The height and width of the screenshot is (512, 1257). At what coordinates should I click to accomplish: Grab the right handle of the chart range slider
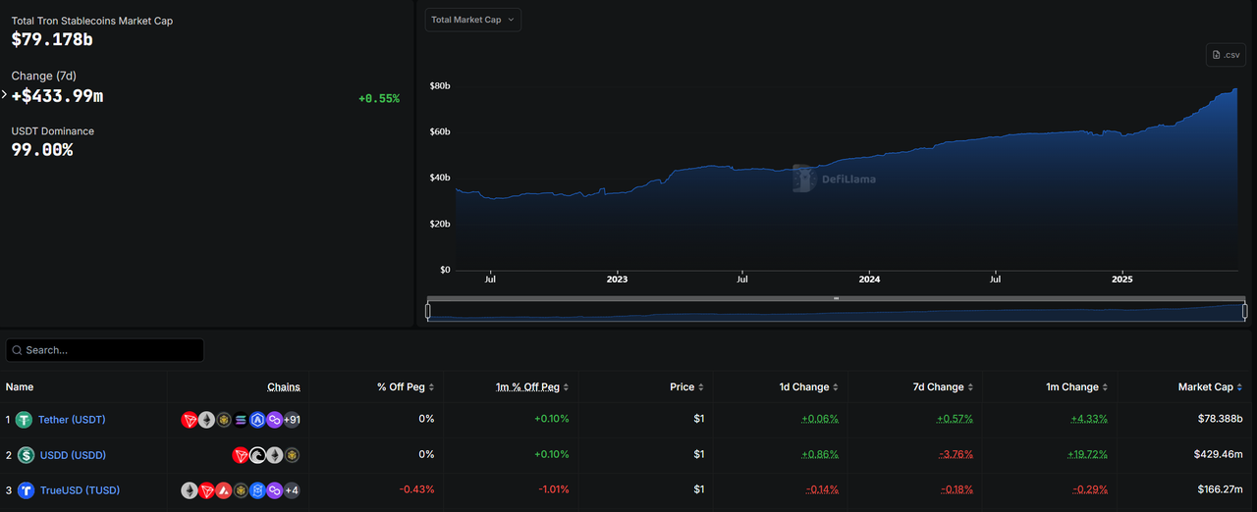pos(1245,312)
